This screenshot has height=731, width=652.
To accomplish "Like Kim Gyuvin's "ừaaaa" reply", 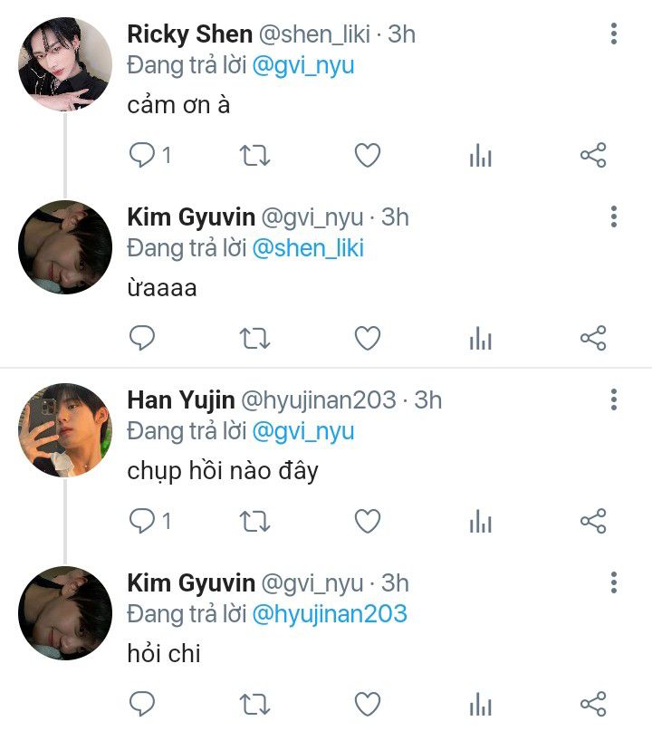I will (367, 339).
